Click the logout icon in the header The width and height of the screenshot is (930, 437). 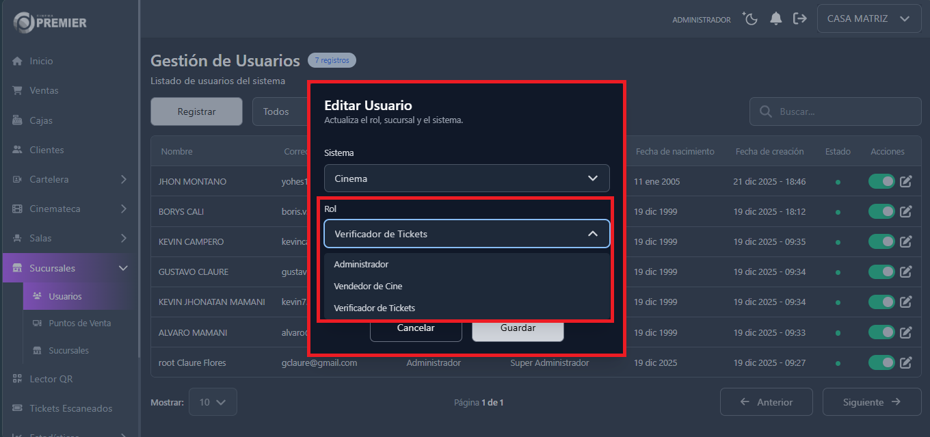[x=800, y=18]
